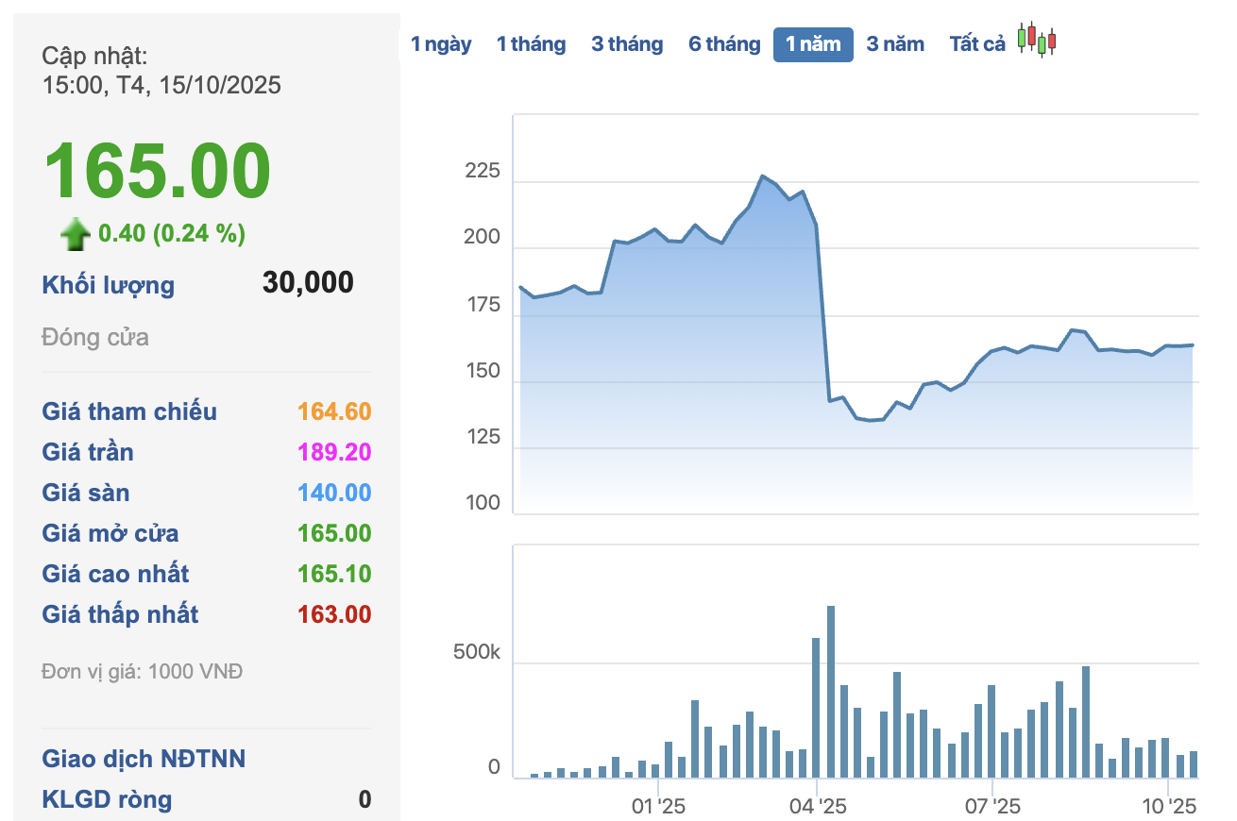Screen dimensions: 1237x821
Task: Click the price line's highest peak point
Action: [x=762, y=176]
